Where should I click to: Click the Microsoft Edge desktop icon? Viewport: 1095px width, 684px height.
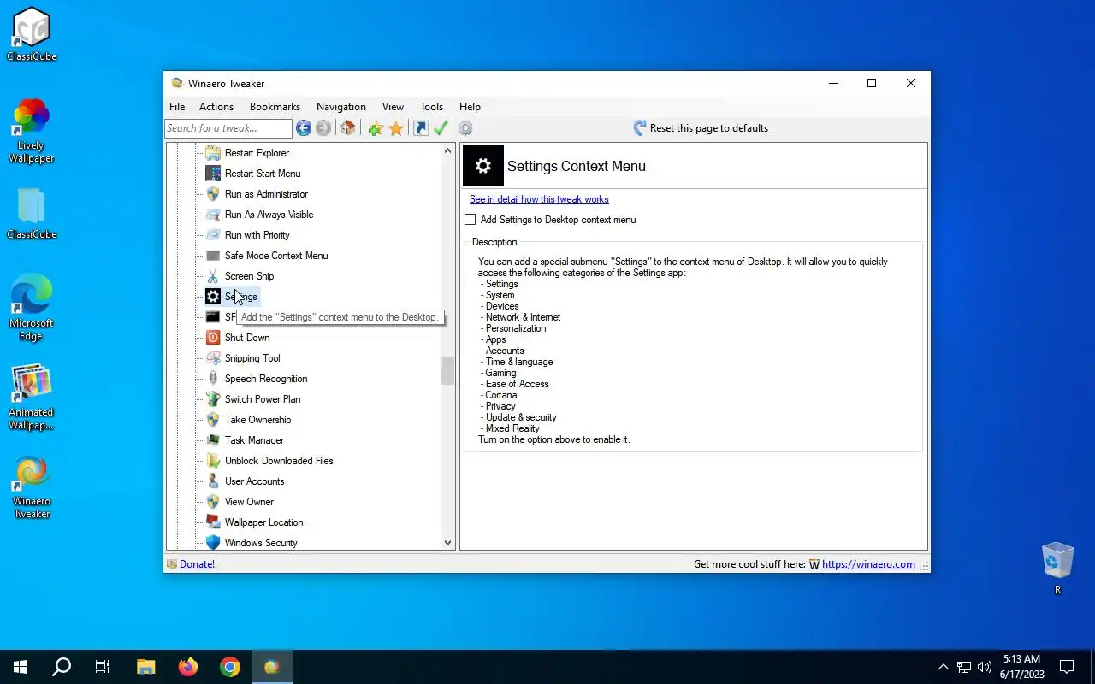(x=32, y=309)
